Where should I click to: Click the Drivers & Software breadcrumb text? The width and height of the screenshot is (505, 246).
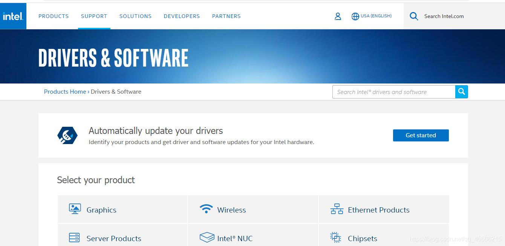(116, 92)
